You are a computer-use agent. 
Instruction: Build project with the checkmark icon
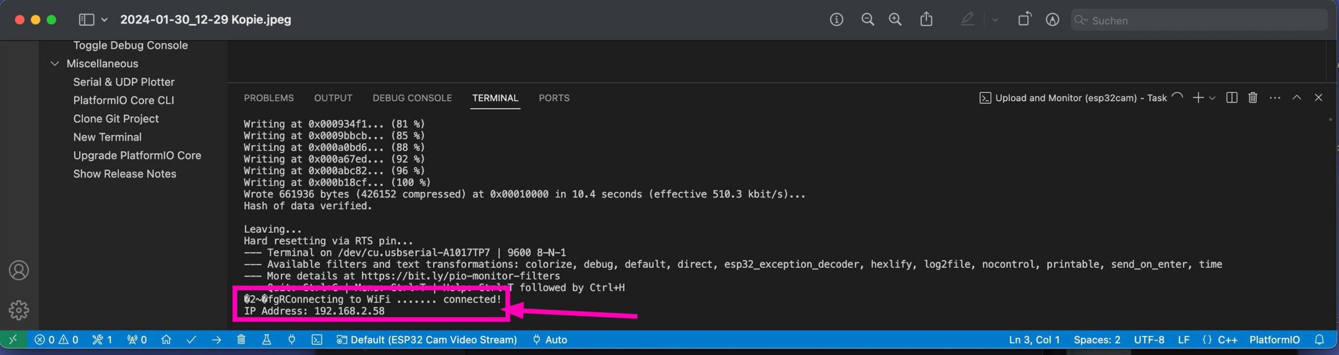191,340
